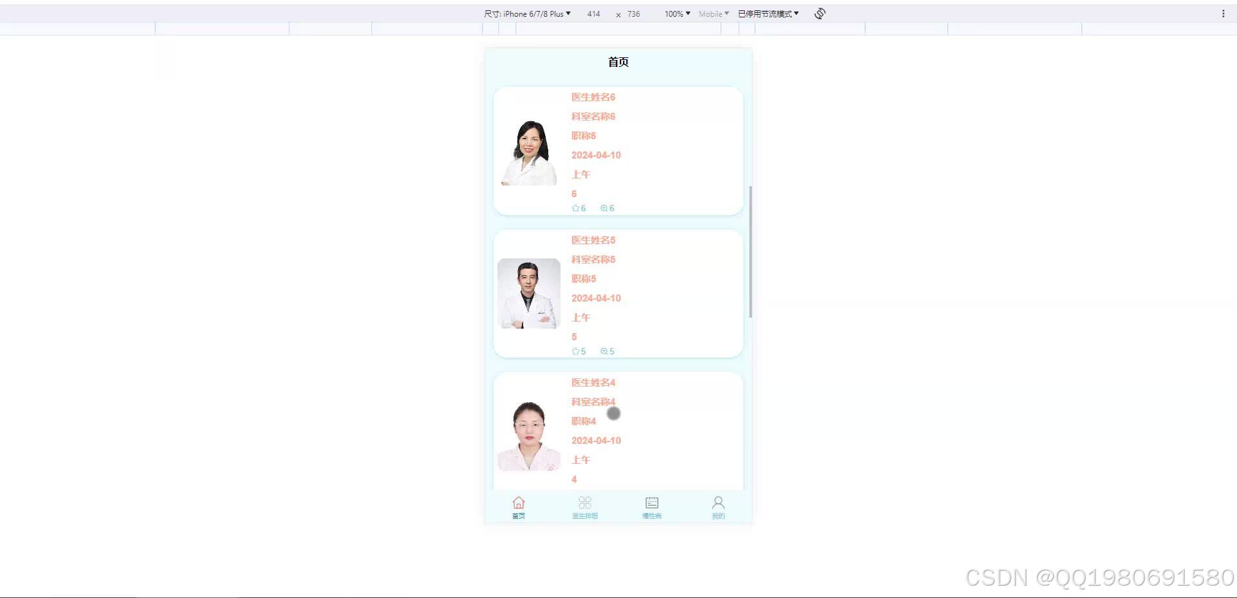Open the 100% zoom level dropdown
This screenshot has height=598, width=1237.
(676, 13)
